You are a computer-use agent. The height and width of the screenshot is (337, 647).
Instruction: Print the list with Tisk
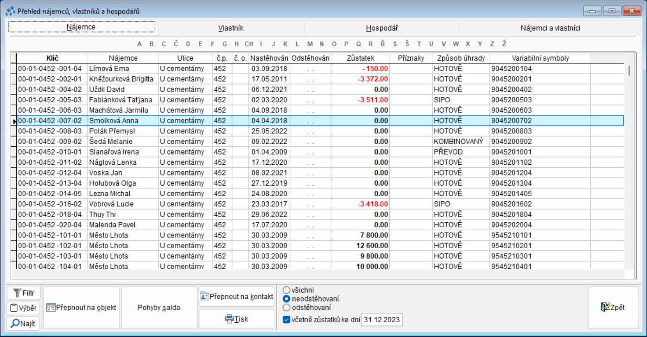pyautogui.click(x=236, y=318)
